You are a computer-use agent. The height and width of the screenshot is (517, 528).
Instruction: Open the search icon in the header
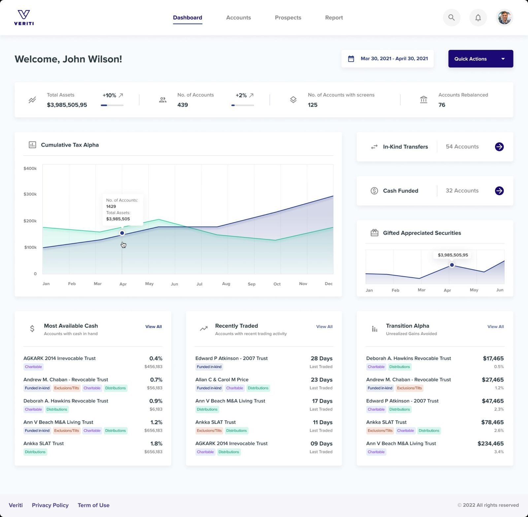(451, 17)
